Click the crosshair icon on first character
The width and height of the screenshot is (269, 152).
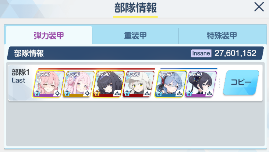pos(57,93)
